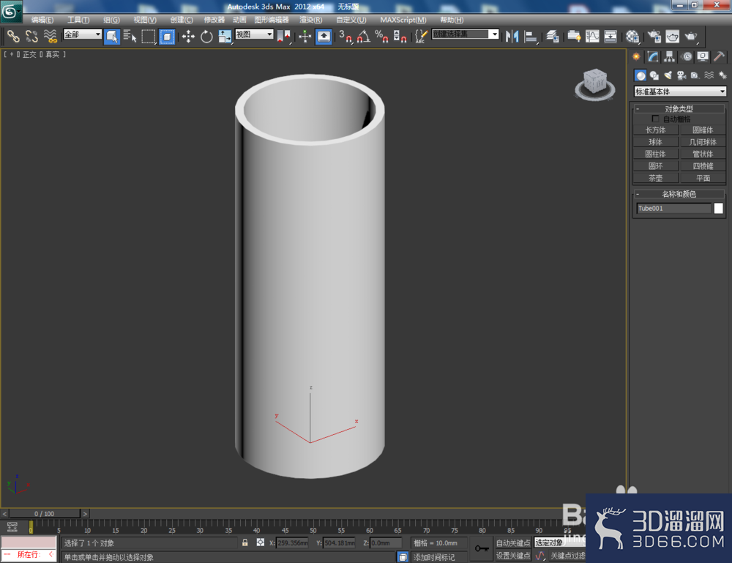This screenshot has width=732, height=563.
Task: Open 选定对象 key filter dropdown
Action: 559,543
